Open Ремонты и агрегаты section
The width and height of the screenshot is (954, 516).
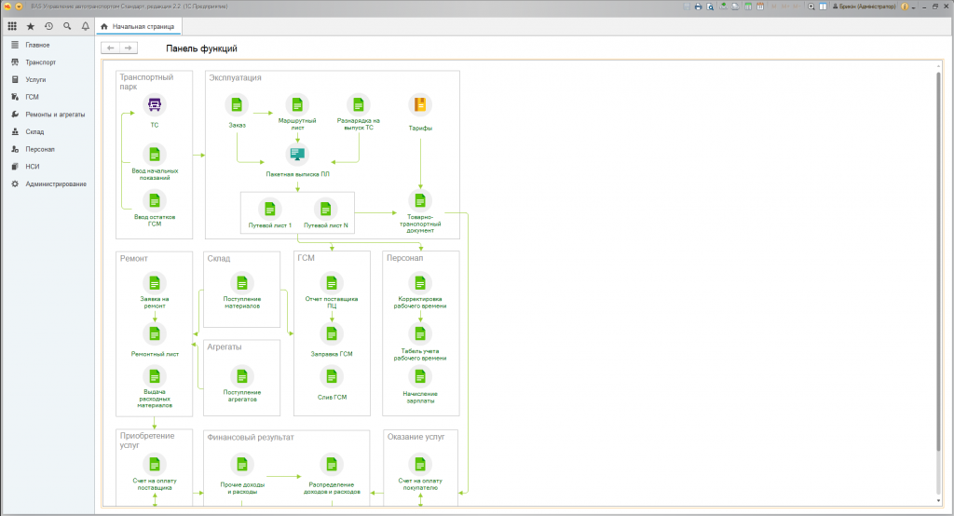(x=48, y=115)
